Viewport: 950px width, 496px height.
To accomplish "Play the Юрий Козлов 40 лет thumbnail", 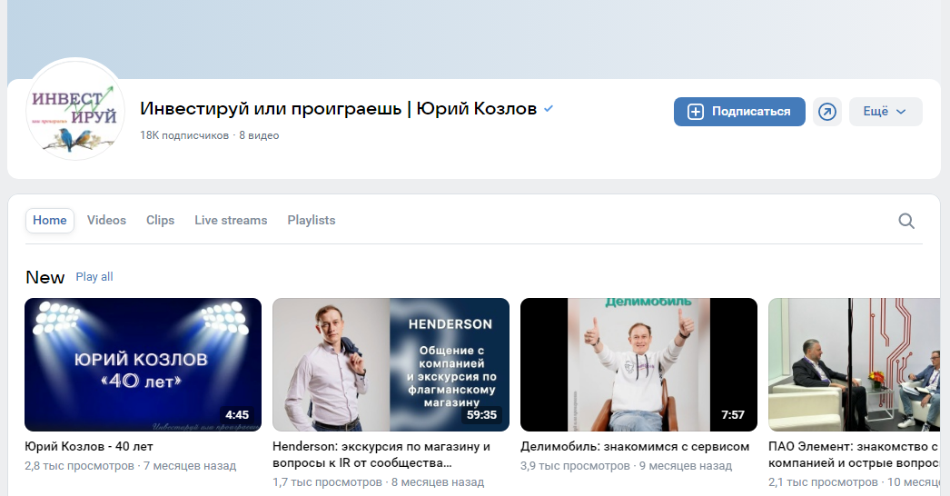I will pyautogui.click(x=143, y=364).
